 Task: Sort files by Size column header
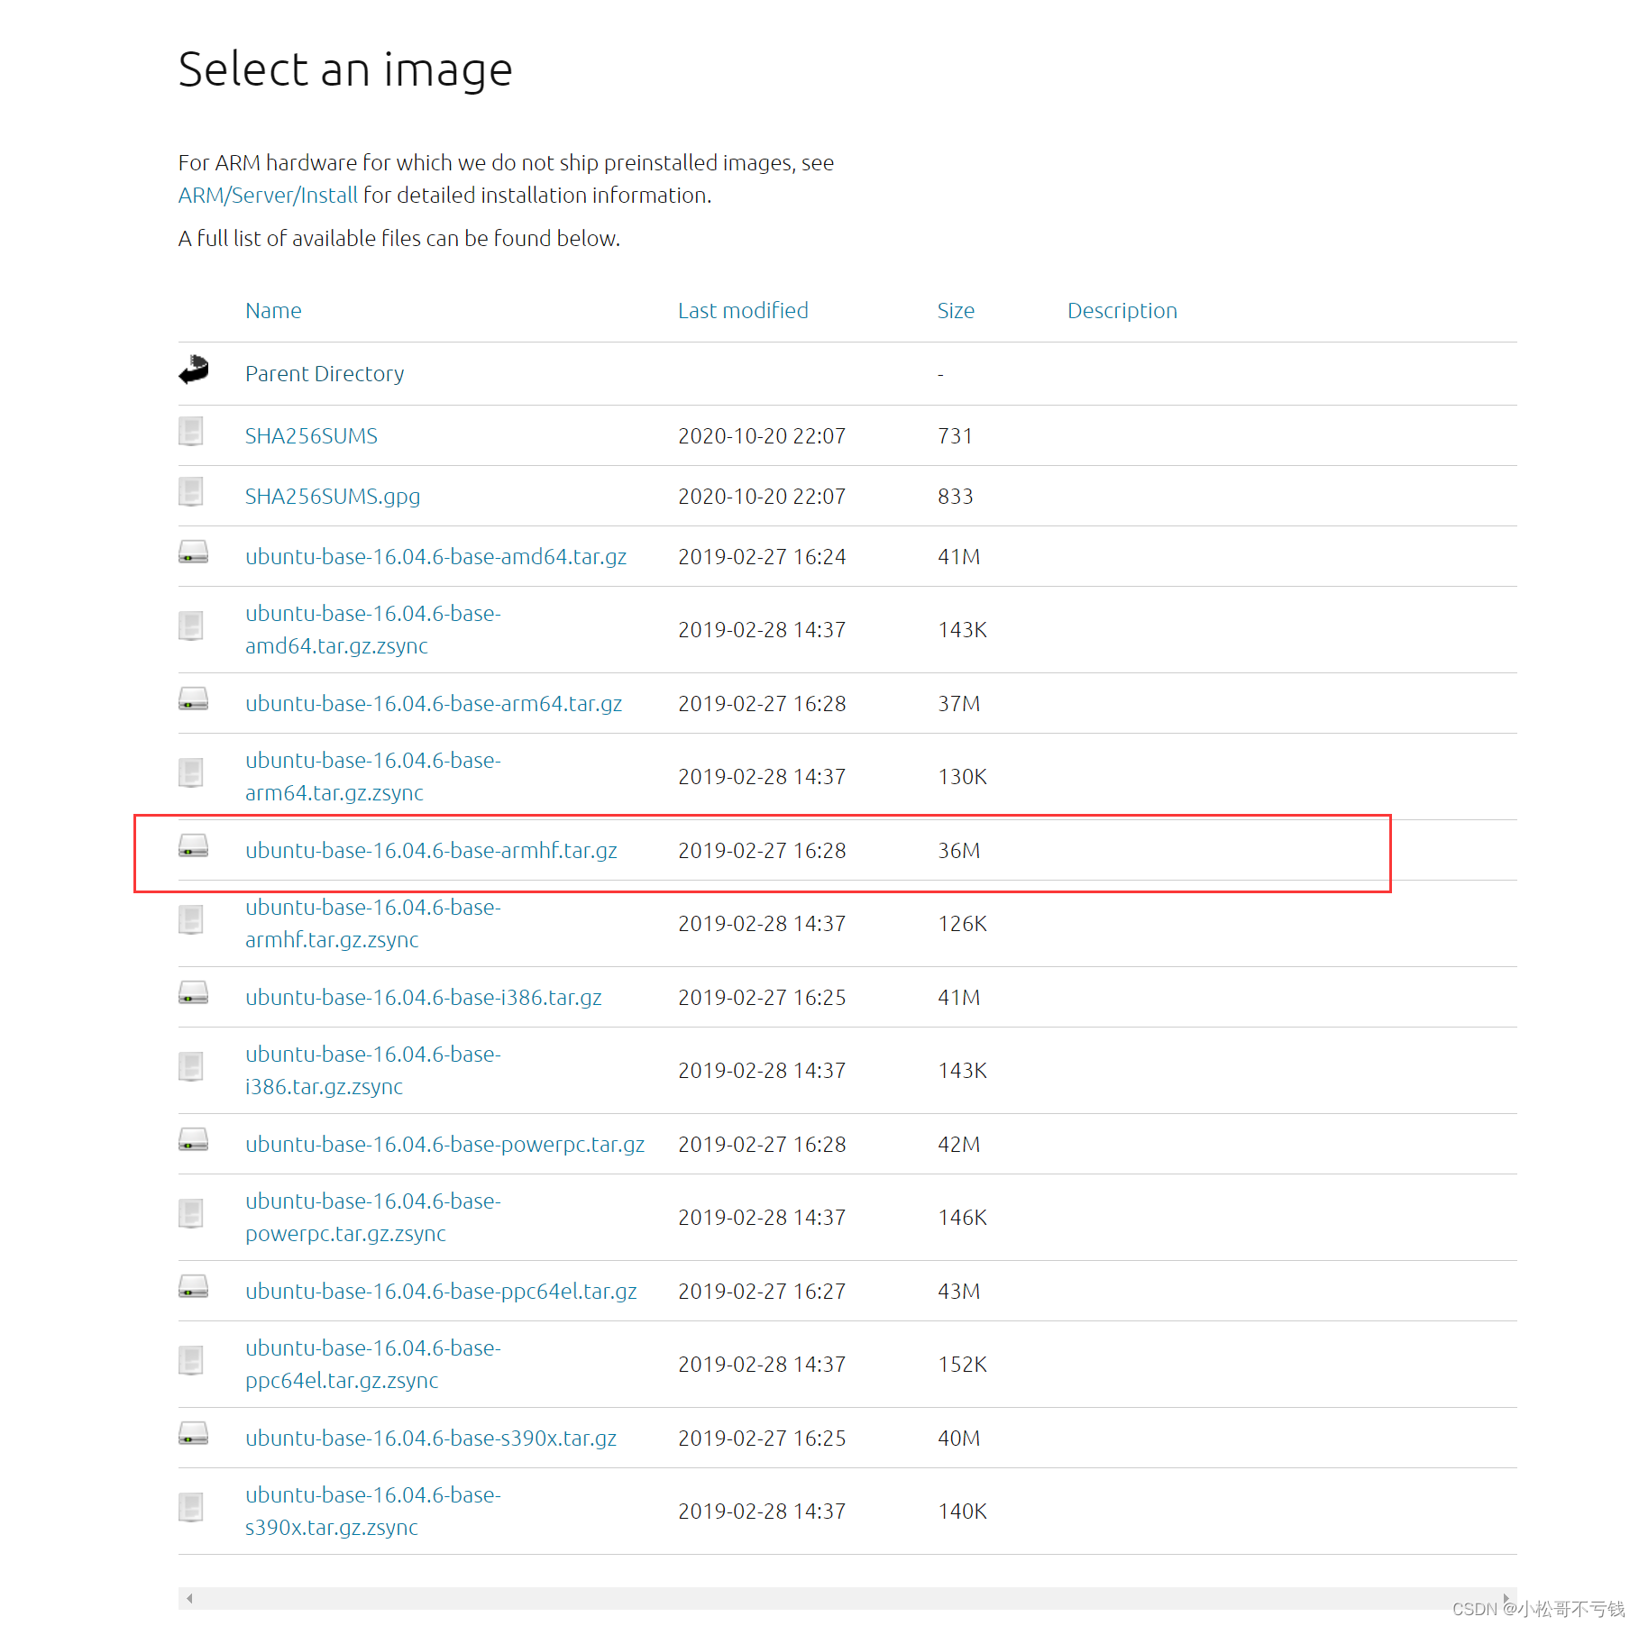coord(956,311)
